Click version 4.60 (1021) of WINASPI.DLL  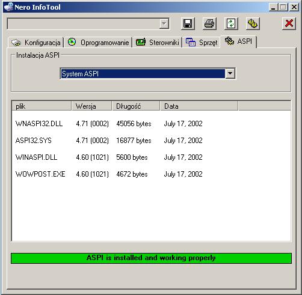pyautogui.click(x=92, y=157)
